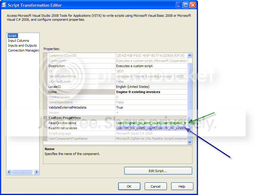
Task: Select the Script page in left list
Action: [12, 36]
